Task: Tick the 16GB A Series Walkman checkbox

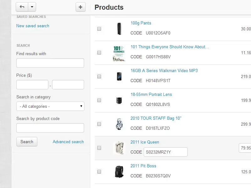Action: [x=99, y=76]
